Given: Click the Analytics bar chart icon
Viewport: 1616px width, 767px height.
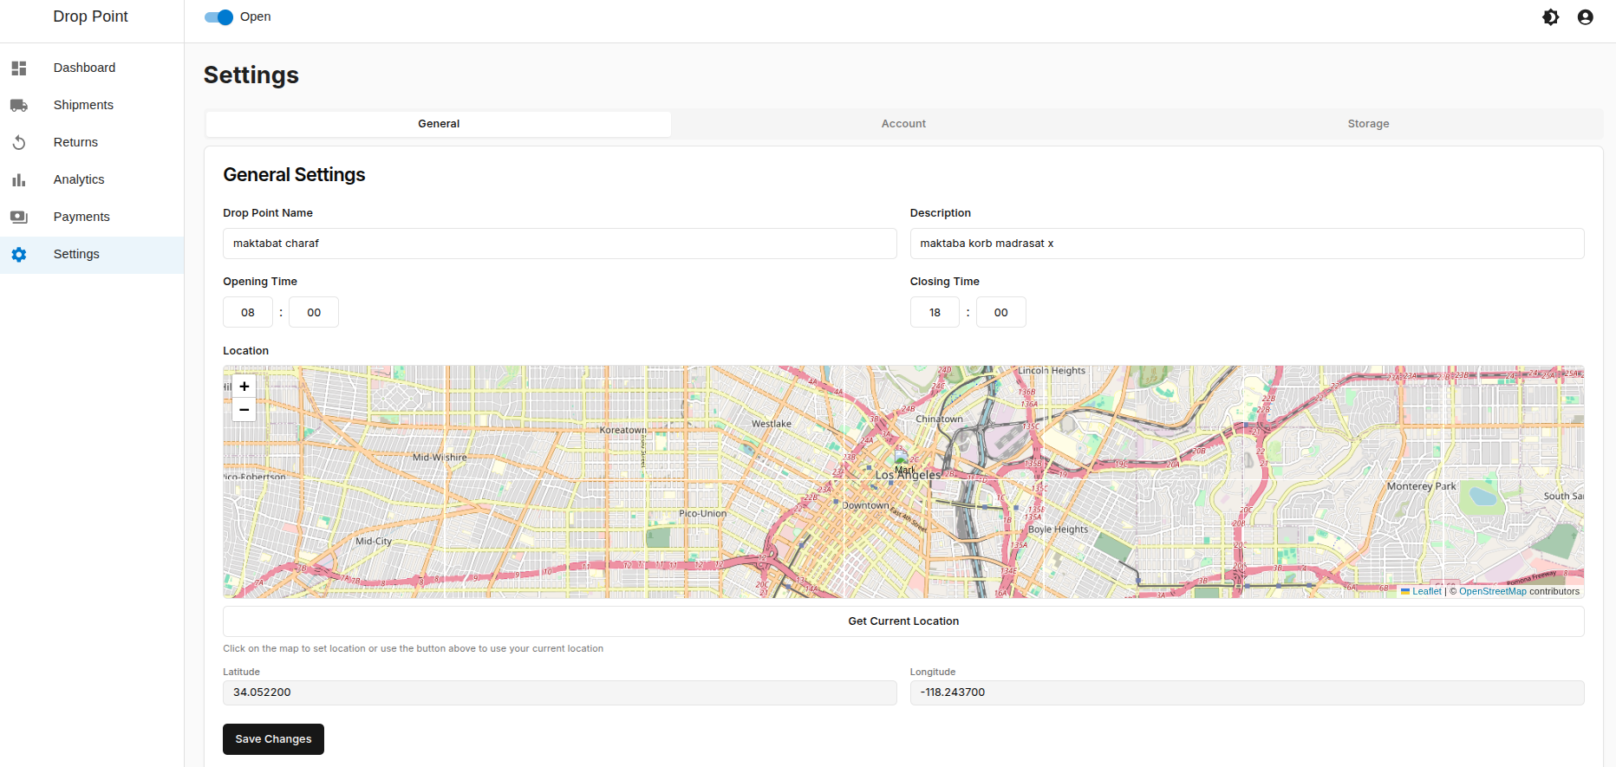Looking at the screenshot, I should [x=19, y=179].
